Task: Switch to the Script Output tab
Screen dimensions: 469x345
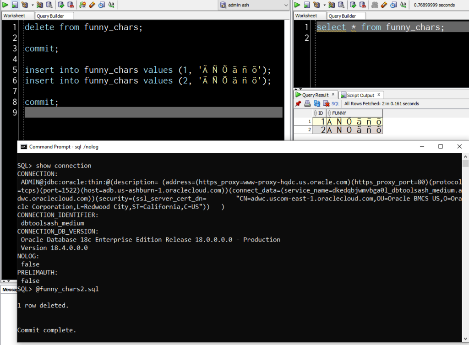Action: pyautogui.click(x=360, y=95)
